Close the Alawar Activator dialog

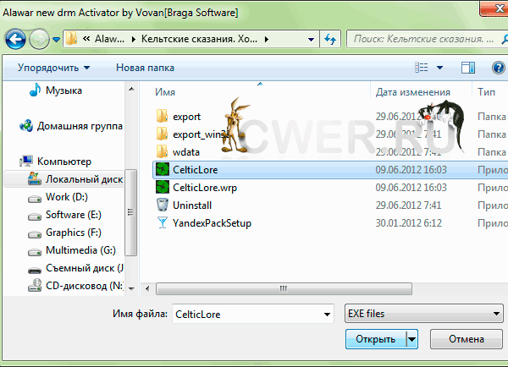tap(495, 8)
